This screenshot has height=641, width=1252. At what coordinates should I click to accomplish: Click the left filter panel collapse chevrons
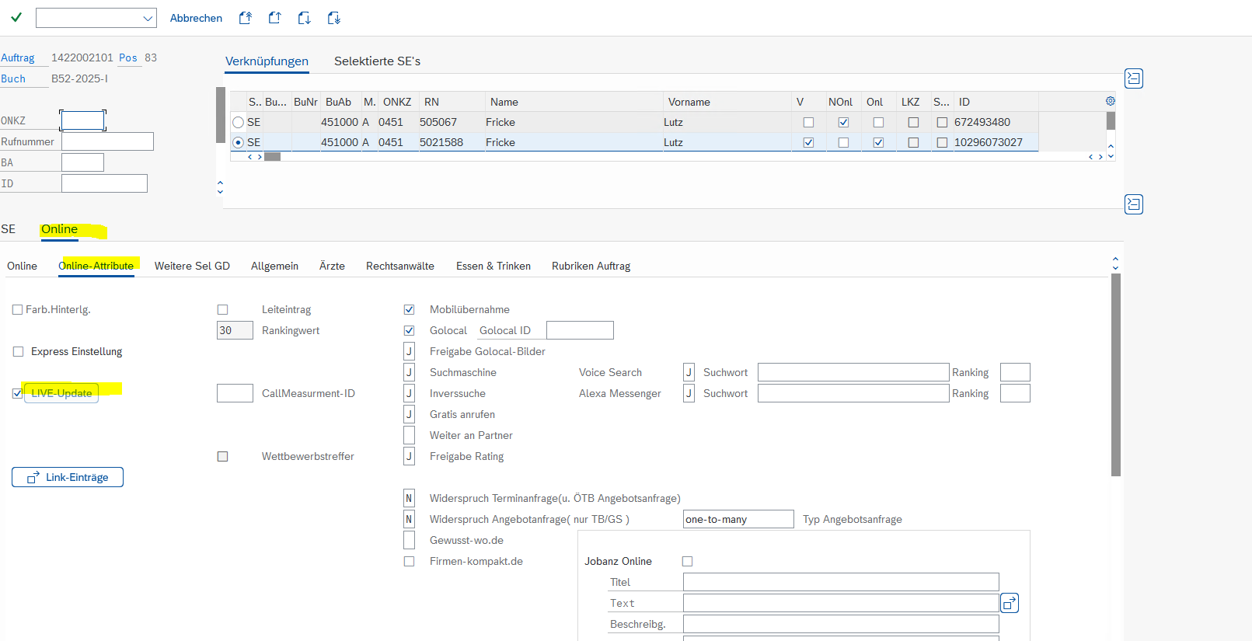pyautogui.click(x=220, y=187)
